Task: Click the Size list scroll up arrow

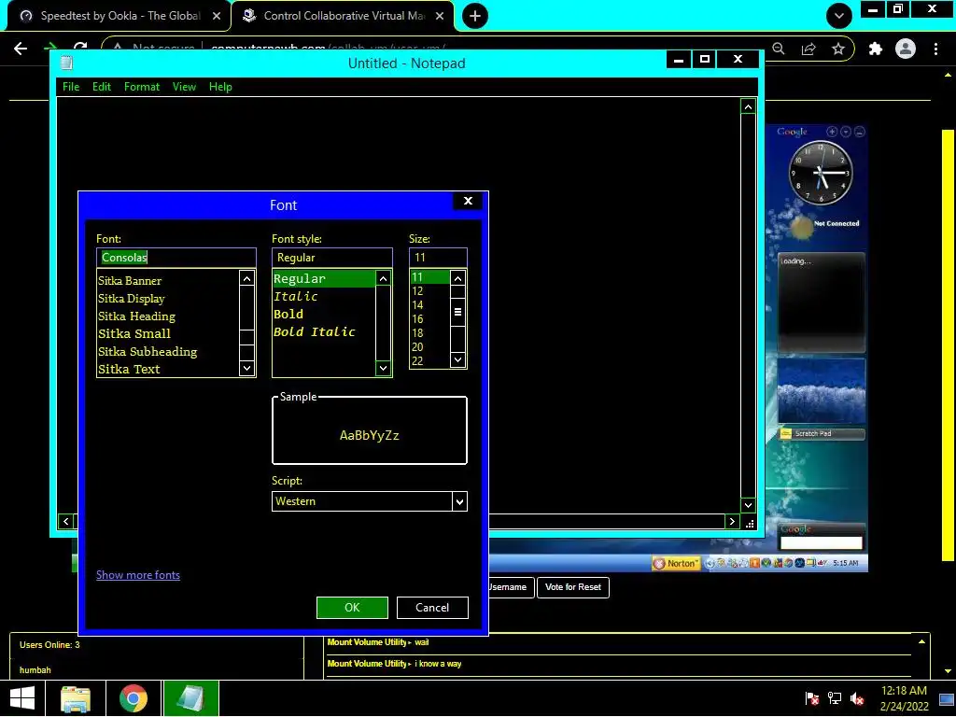Action: coord(457,278)
